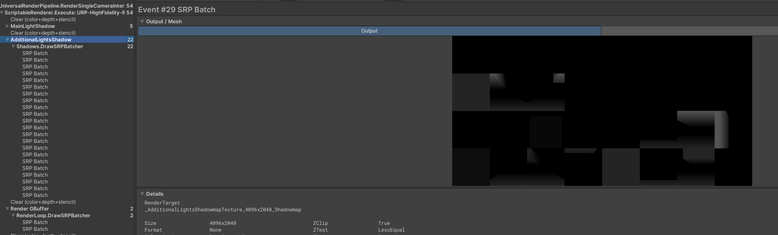
Task: Select first Clear (color+depth+stencil) event
Action: tap(43, 19)
